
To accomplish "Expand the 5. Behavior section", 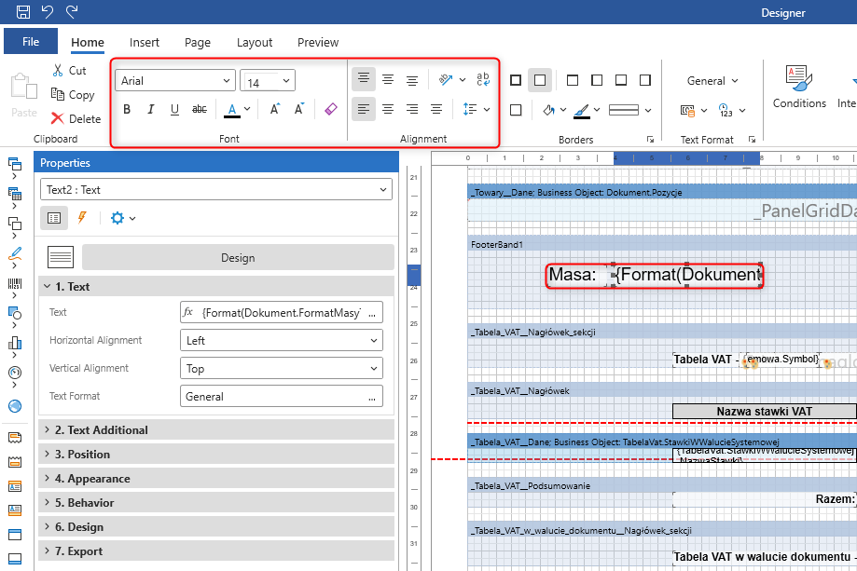I will [x=216, y=502].
